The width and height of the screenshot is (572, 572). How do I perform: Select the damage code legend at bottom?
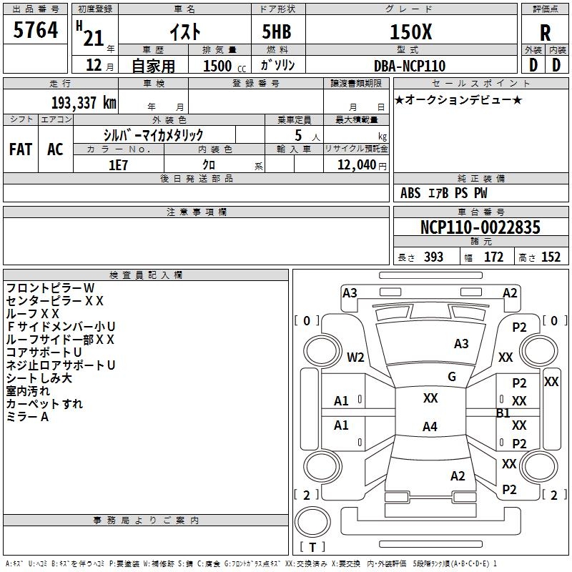[x=251, y=563]
